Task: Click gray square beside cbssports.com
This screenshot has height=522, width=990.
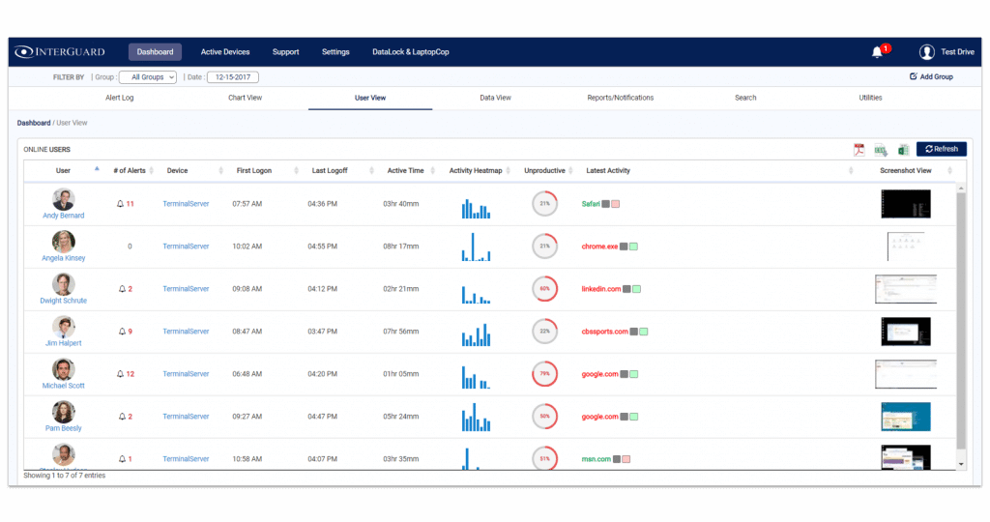Action: coord(634,332)
